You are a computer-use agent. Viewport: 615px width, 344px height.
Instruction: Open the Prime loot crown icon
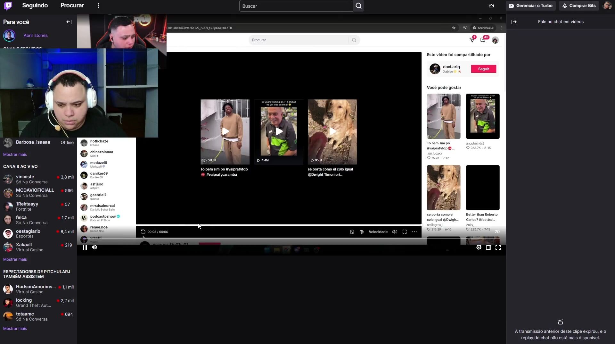491,6
